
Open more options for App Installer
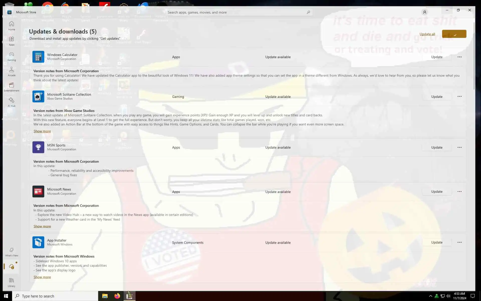(459, 242)
